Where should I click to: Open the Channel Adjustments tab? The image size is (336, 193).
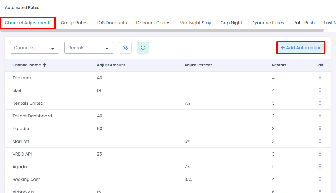click(x=28, y=23)
